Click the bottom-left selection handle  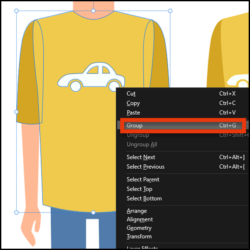coord(17,212)
